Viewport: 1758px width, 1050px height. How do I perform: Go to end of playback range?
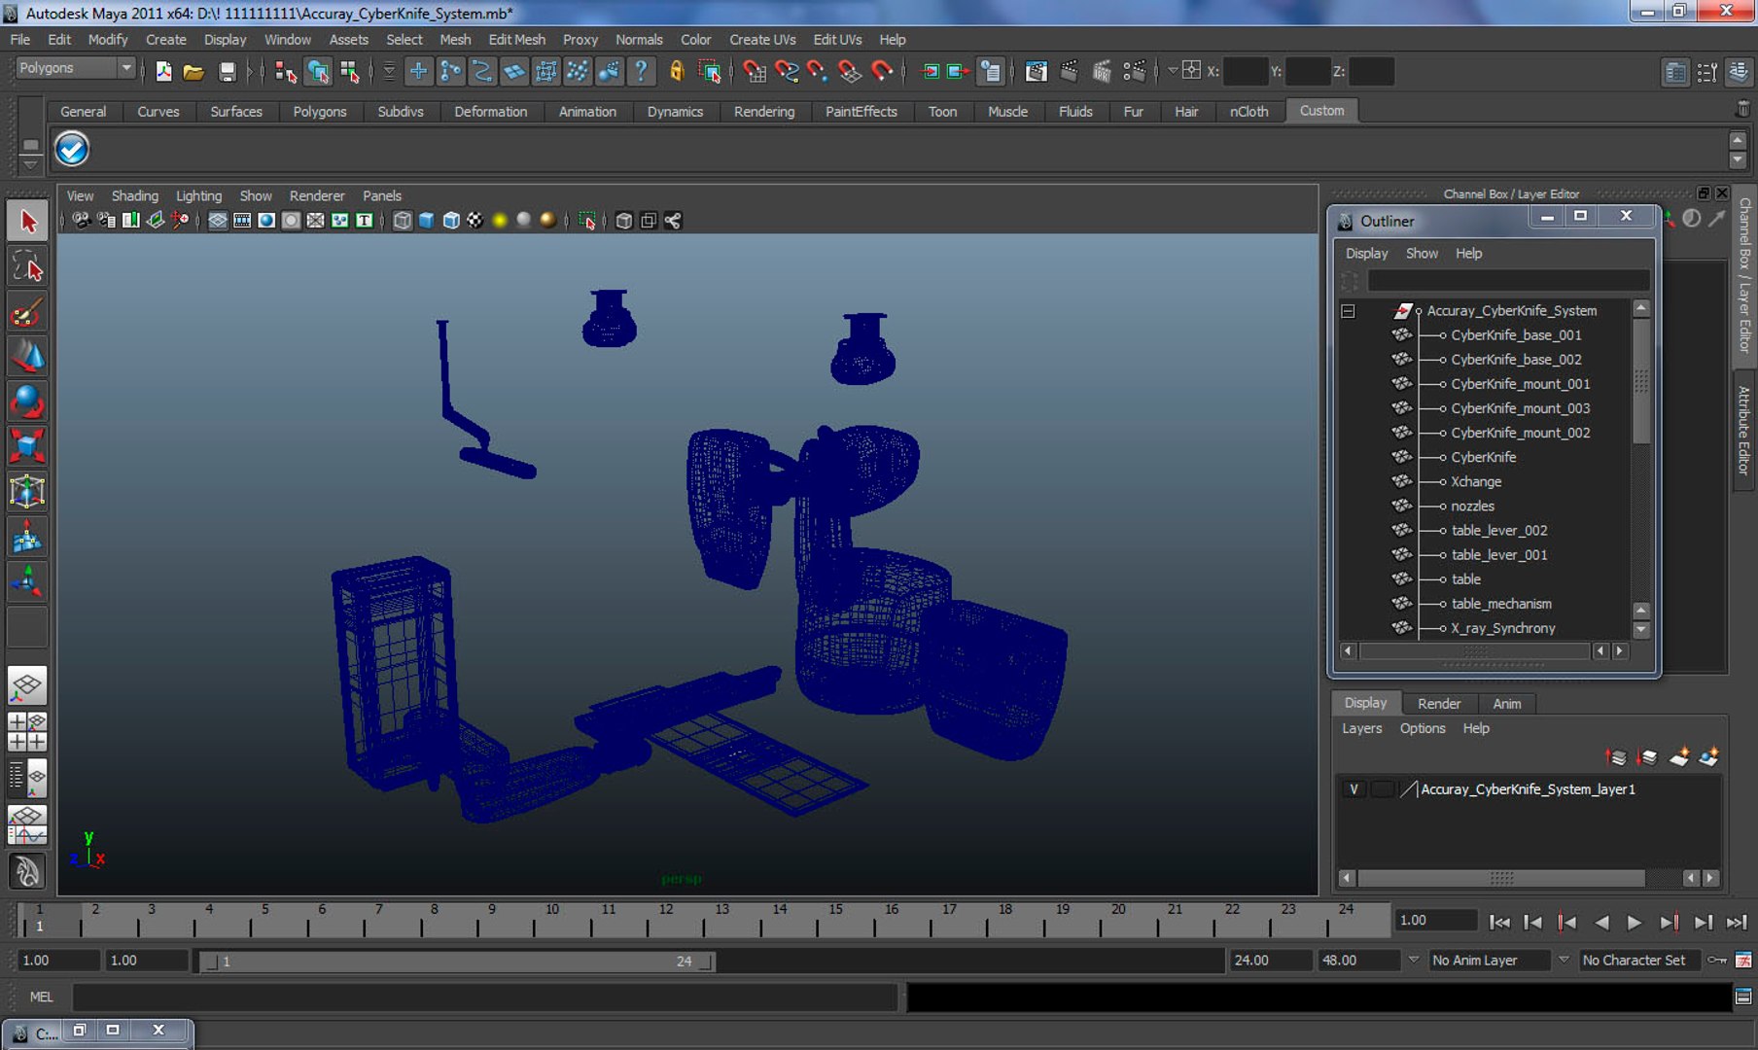(1737, 923)
